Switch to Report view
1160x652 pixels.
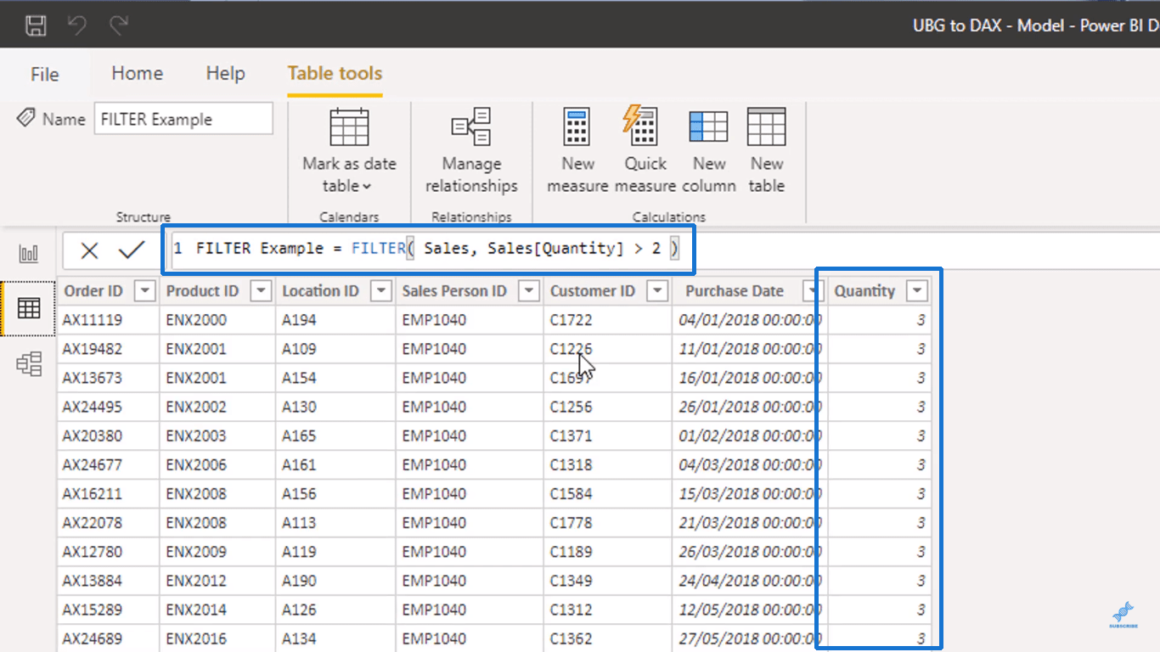(x=29, y=253)
